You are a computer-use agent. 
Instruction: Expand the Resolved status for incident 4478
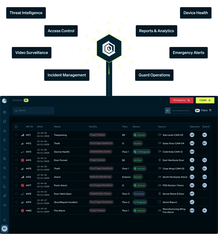[139, 194]
